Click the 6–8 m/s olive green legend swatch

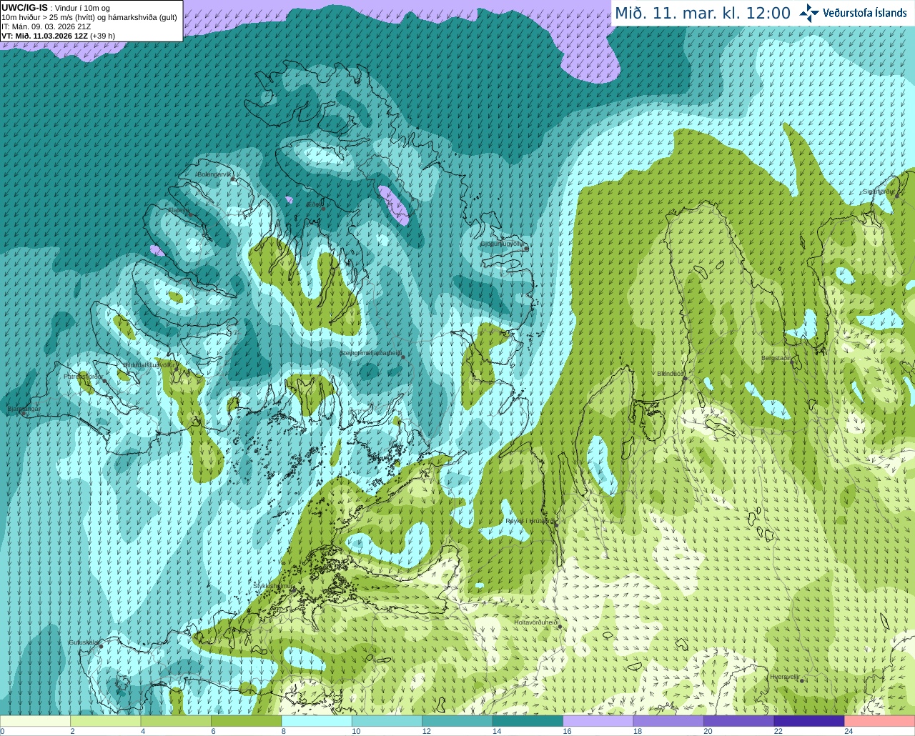click(x=247, y=721)
